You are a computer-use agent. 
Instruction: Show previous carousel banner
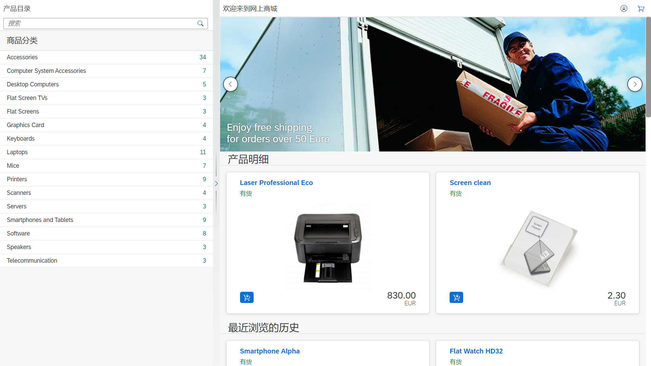(231, 84)
